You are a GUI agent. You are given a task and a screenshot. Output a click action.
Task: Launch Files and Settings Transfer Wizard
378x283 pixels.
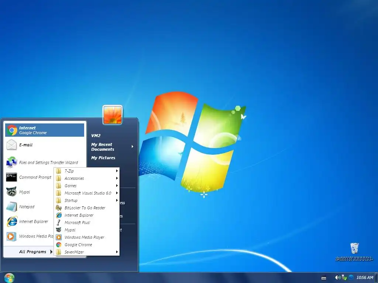(45, 163)
